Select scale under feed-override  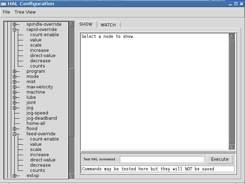[36, 150]
